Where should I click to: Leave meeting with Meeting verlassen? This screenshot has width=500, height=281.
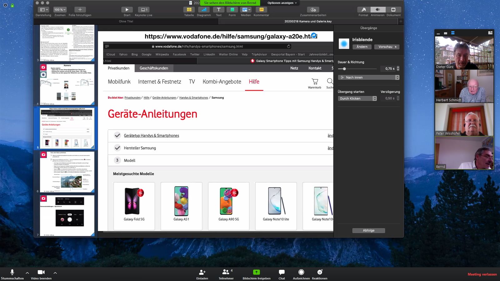(482, 274)
